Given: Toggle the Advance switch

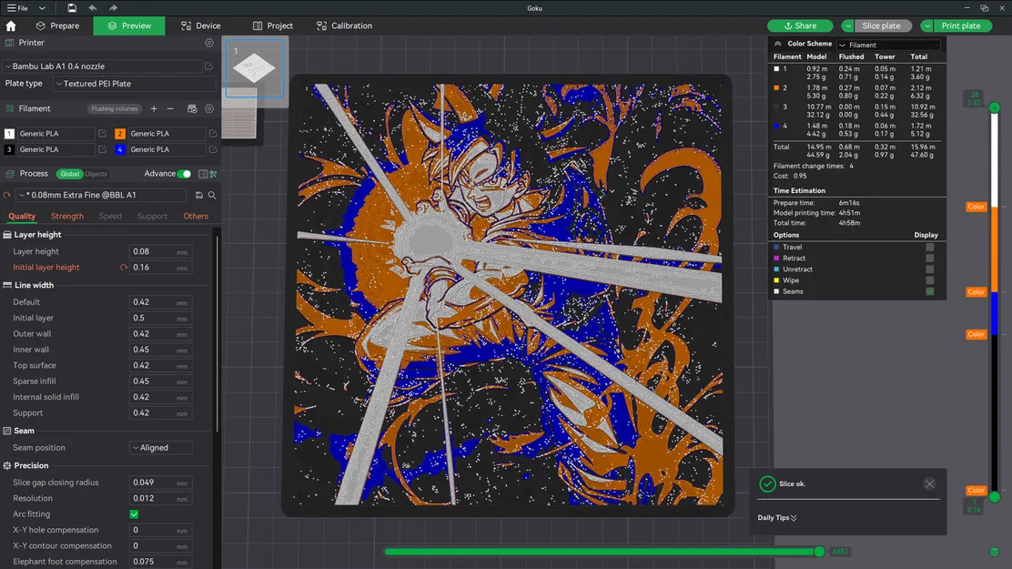Looking at the screenshot, I should (x=185, y=174).
